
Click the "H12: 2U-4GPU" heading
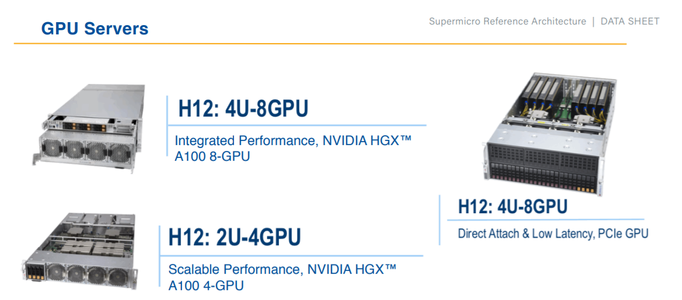235,238
